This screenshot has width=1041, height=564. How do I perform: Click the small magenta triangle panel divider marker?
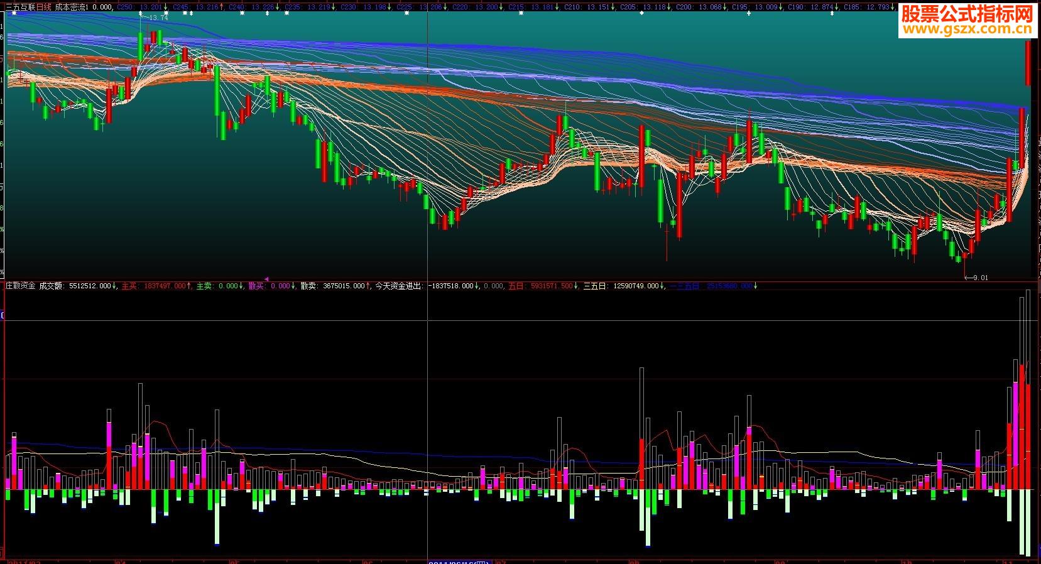point(266,278)
